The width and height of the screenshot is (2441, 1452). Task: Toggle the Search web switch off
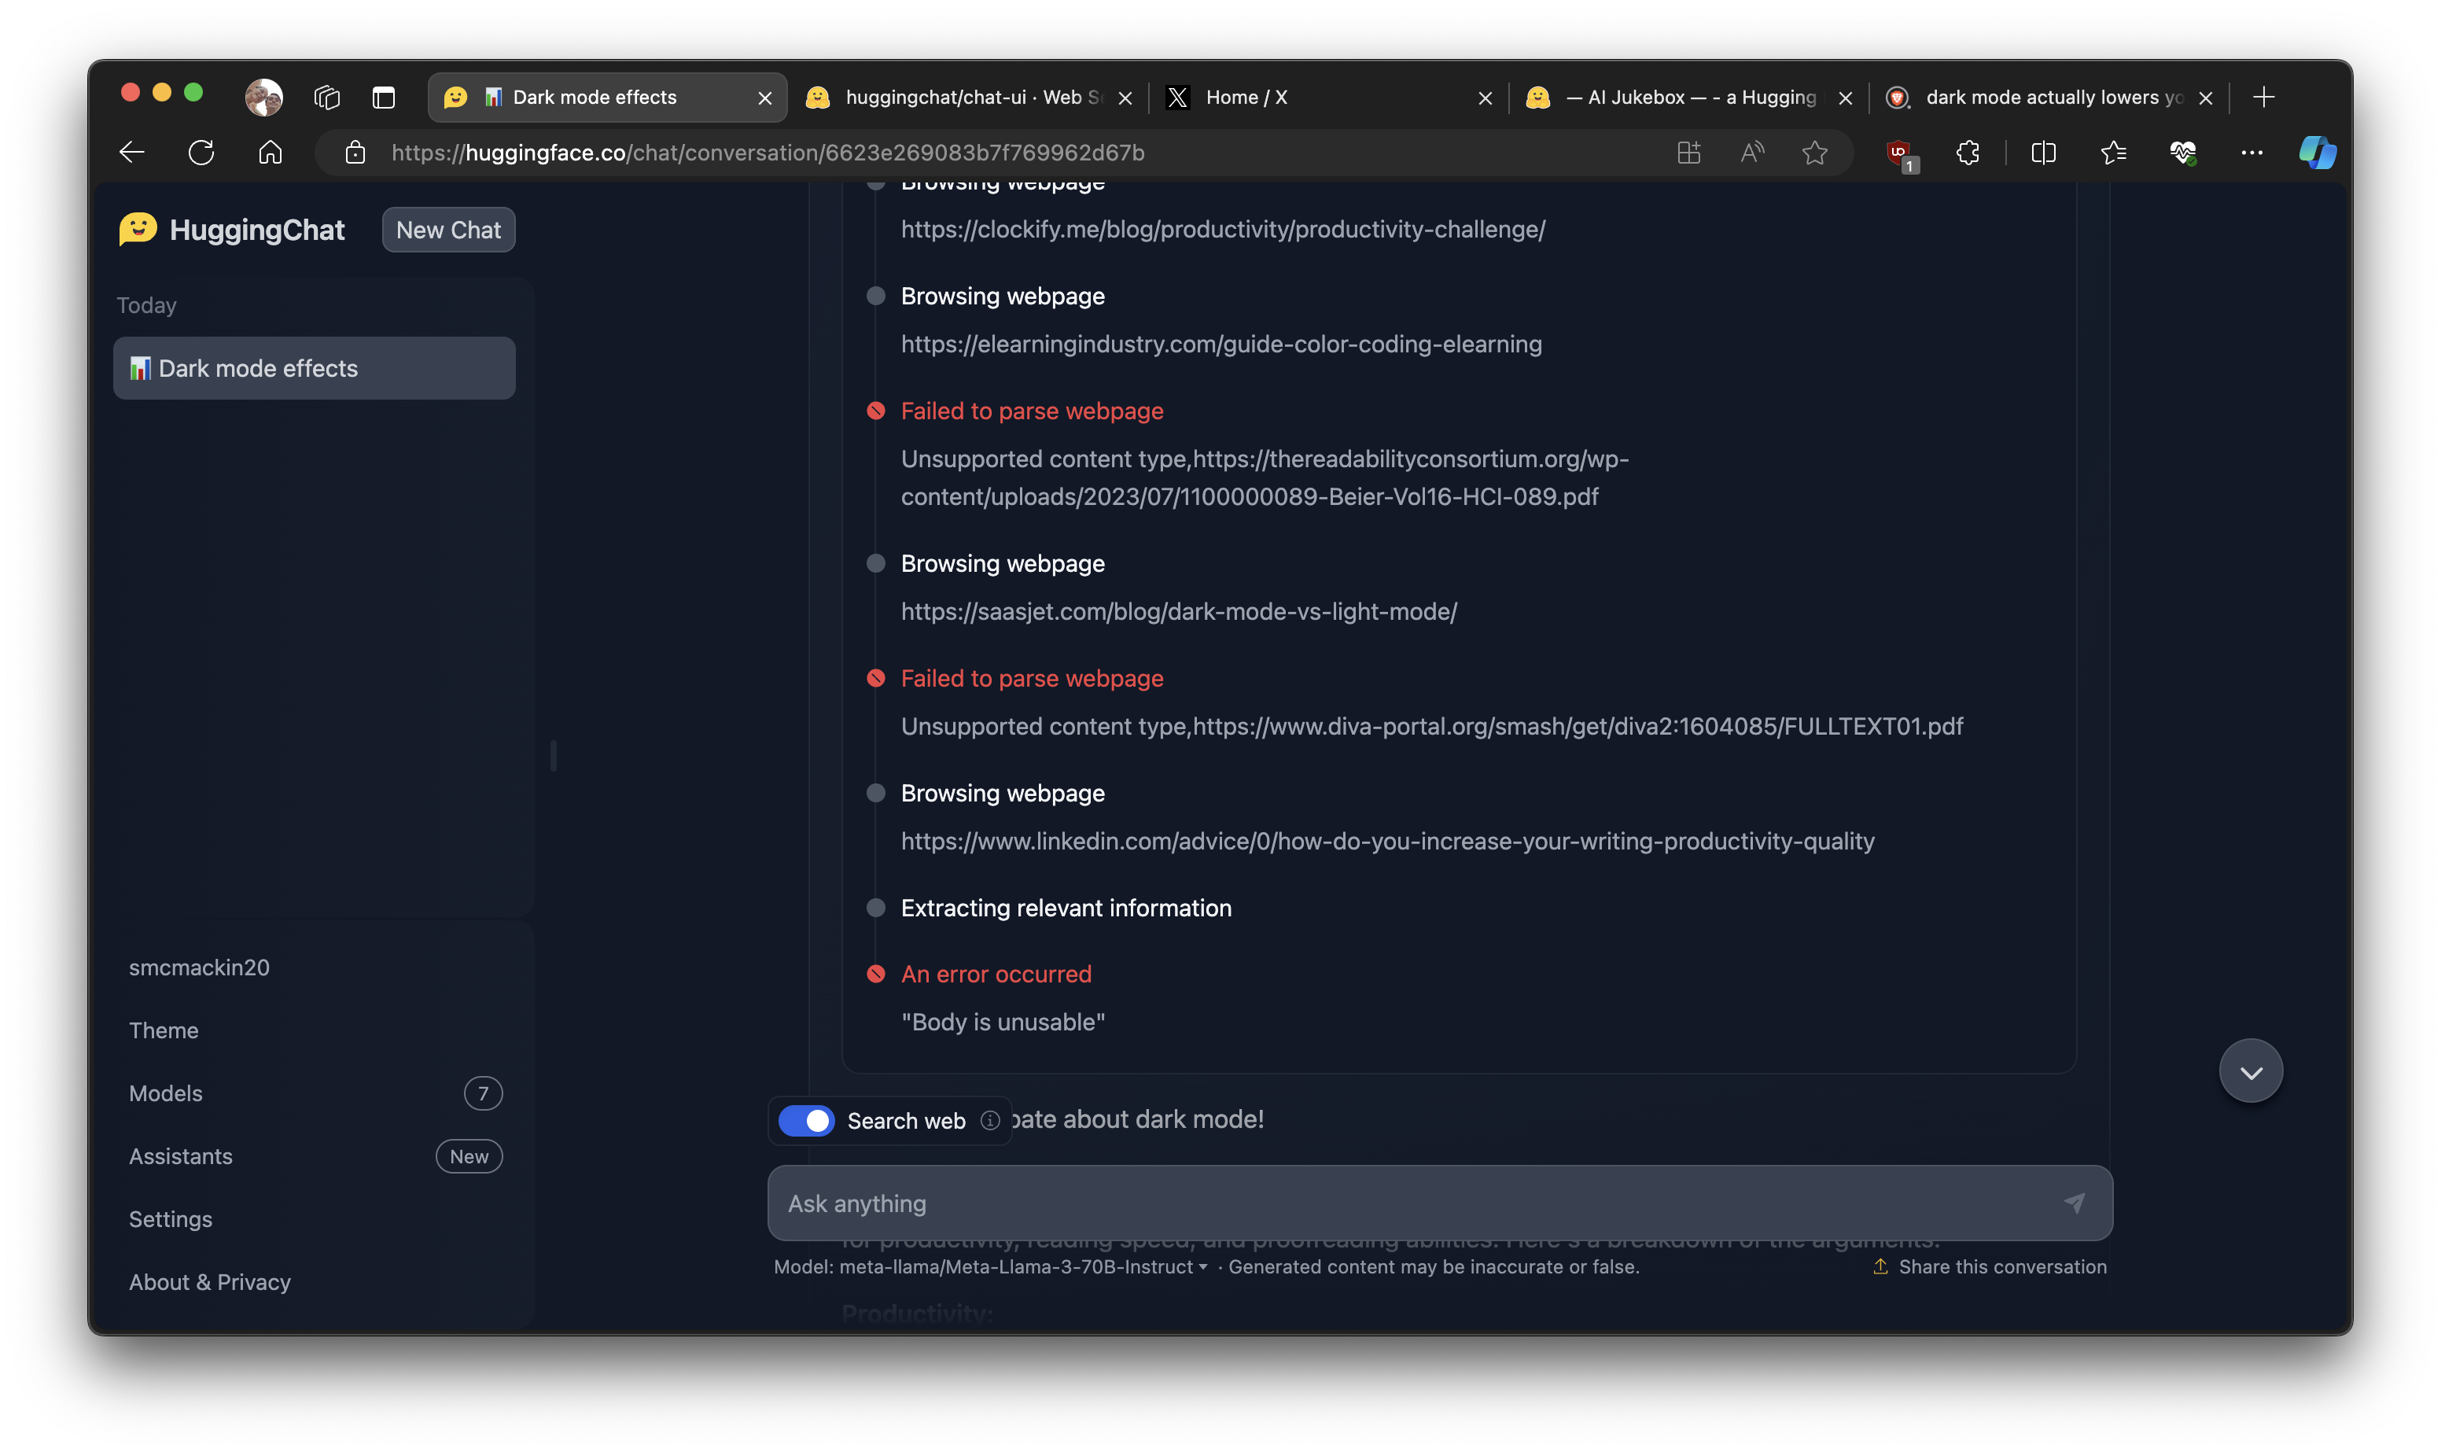[806, 1120]
